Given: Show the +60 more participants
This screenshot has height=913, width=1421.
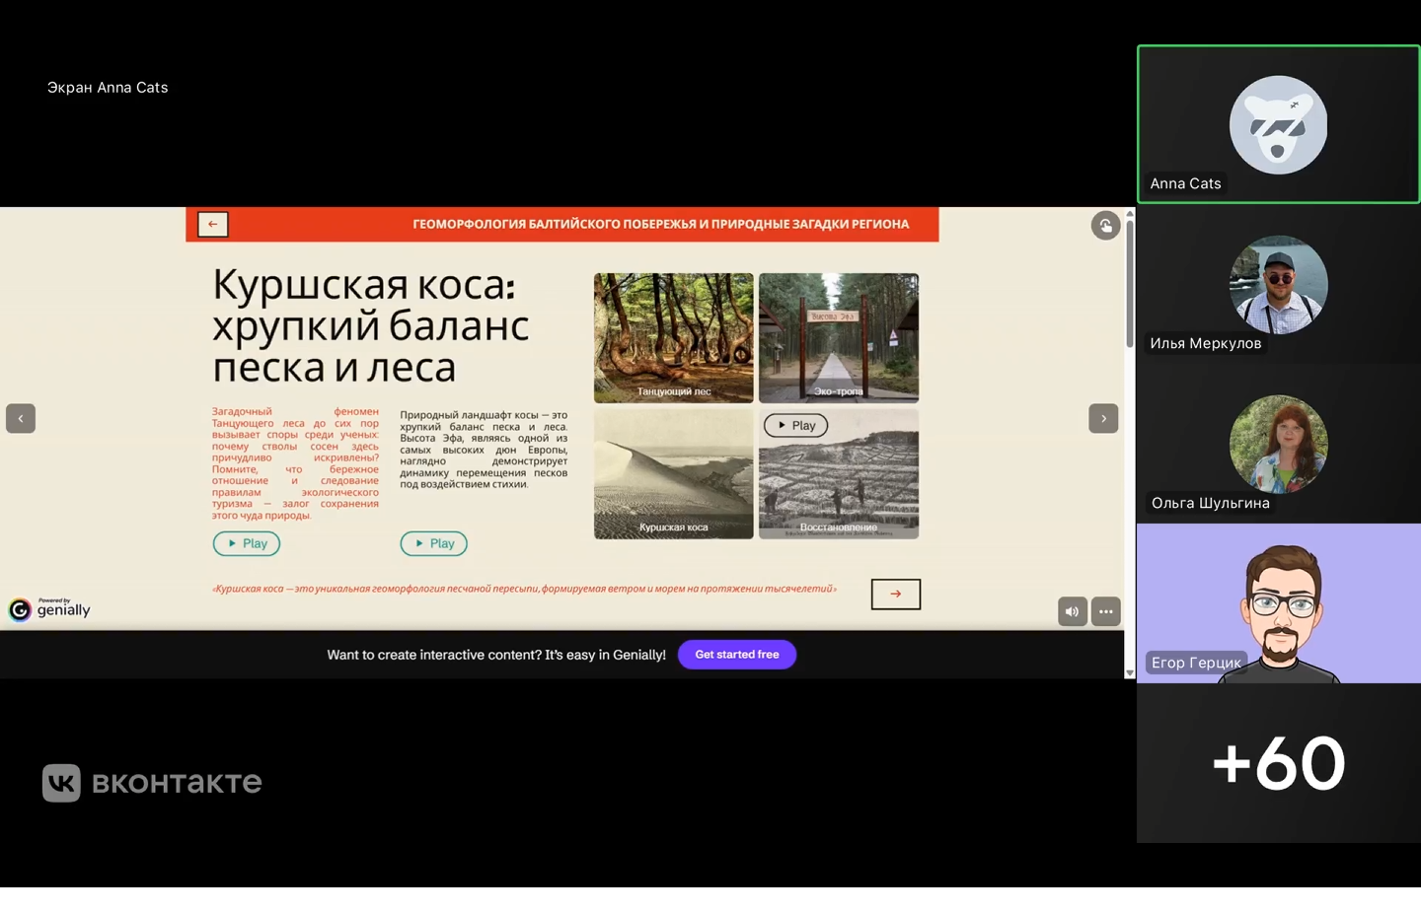Looking at the screenshot, I should tap(1278, 763).
